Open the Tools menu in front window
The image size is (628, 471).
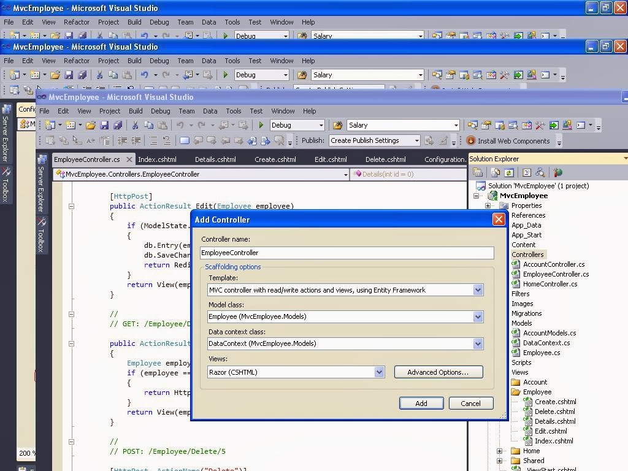234,111
